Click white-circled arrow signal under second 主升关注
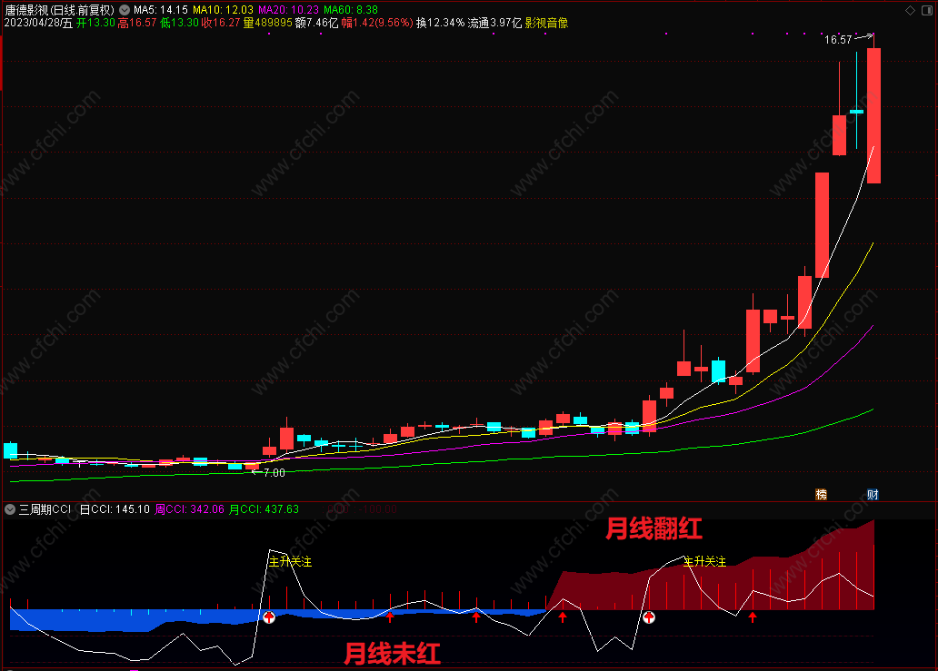The height and width of the screenshot is (671, 938). click(x=649, y=617)
